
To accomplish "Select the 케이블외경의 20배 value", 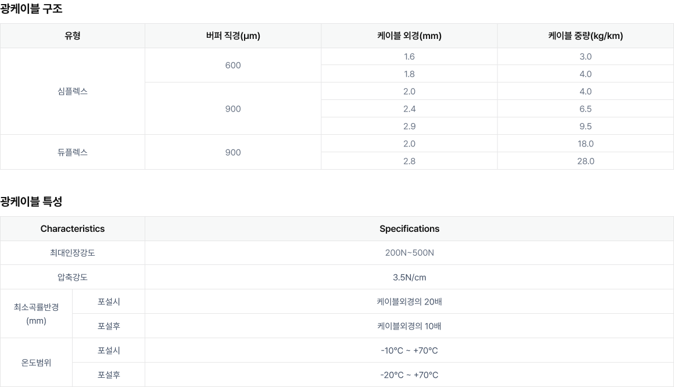I will pyautogui.click(x=409, y=302).
